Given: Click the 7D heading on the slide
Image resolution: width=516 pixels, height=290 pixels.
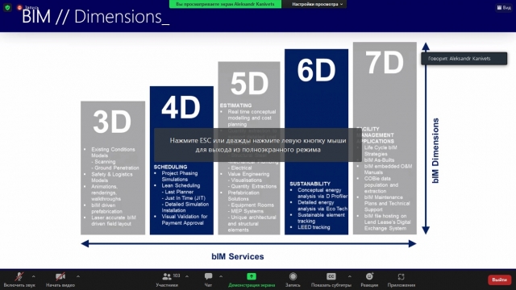Looking at the screenshot, I should pos(385,63).
